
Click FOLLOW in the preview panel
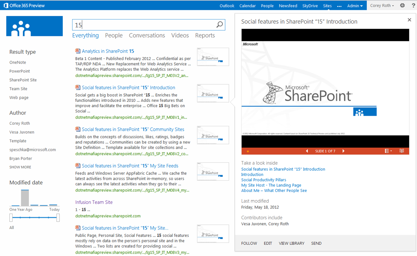pyautogui.click(x=249, y=243)
